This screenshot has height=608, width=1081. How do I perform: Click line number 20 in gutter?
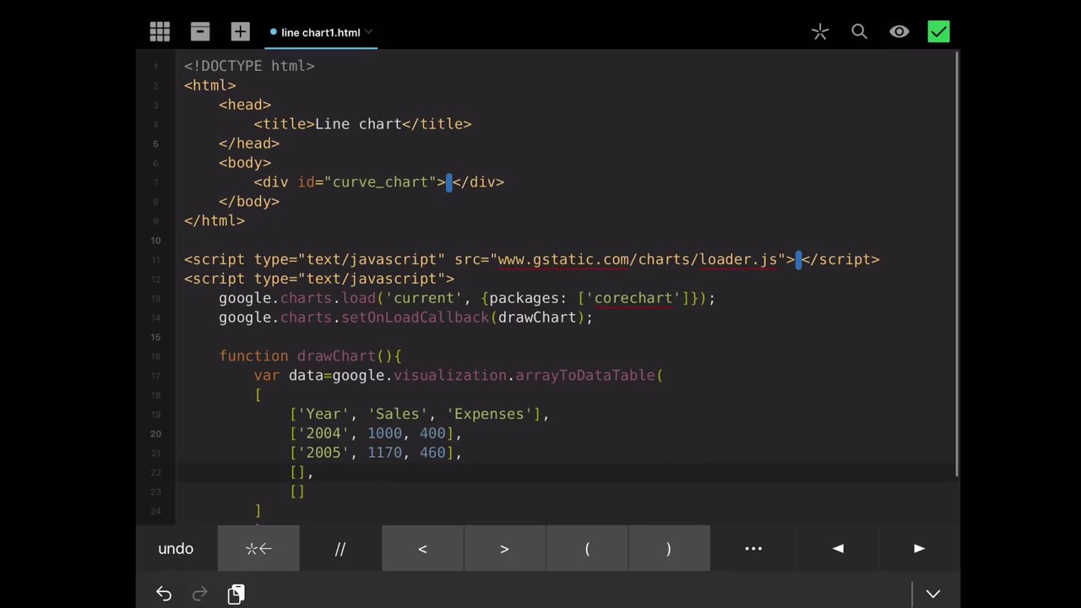click(x=155, y=434)
